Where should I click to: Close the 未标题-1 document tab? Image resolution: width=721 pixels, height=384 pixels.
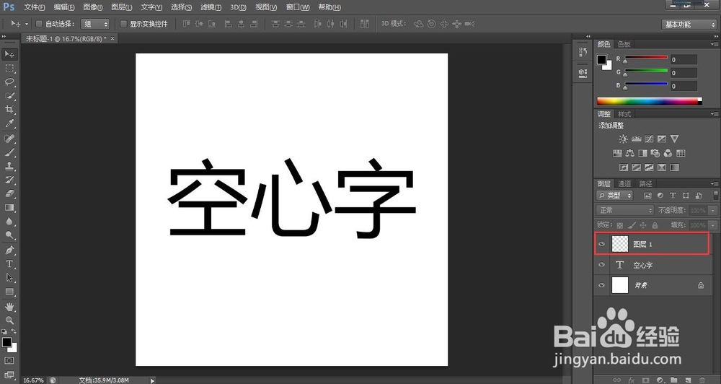112,39
